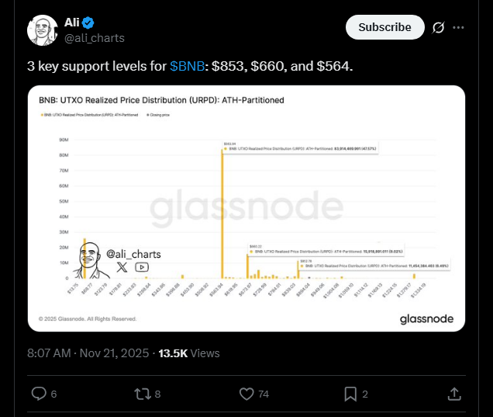Click the YouTube icon in chart watermark
Image resolution: width=493 pixels, height=417 pixels.
pos(142,266)
